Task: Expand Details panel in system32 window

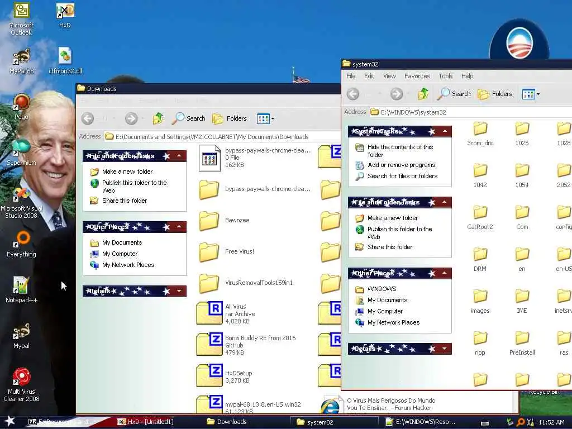Action: click(x=444, y=349)
